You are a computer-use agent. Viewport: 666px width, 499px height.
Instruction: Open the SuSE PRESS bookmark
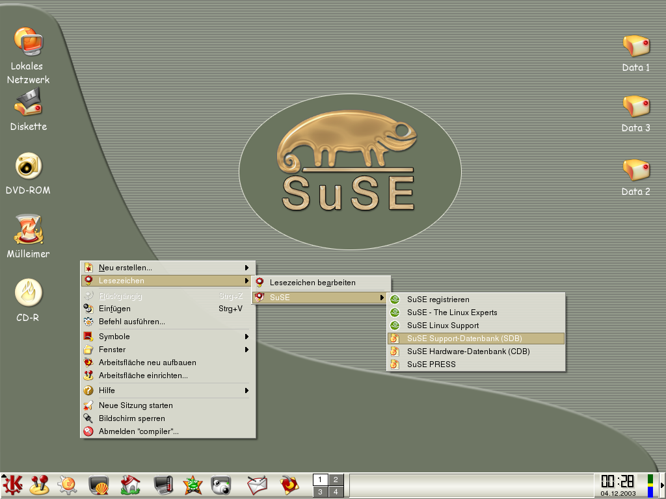476,365
